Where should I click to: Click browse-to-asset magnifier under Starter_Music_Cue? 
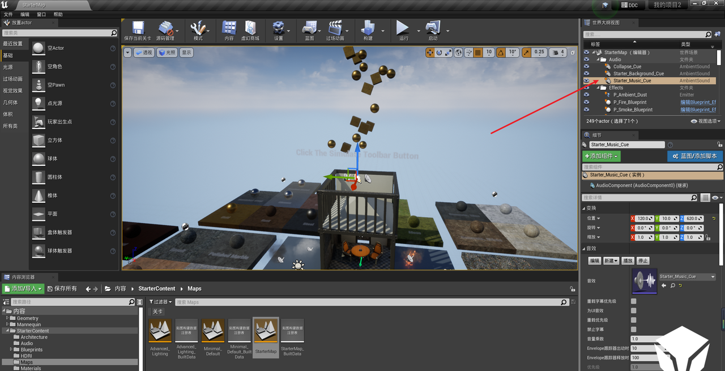click(x=672, y=285)
